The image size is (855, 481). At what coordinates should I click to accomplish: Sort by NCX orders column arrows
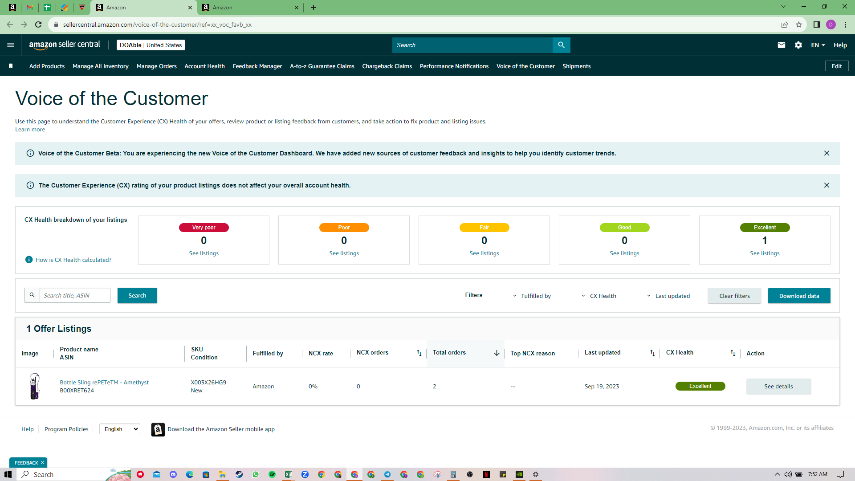tap(419, 353)
